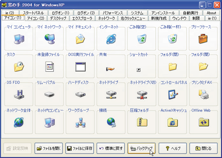Click the 3.5 FDD floppy drive icon
The height and width of the screenshot is (158, 222).
point(19,94)
